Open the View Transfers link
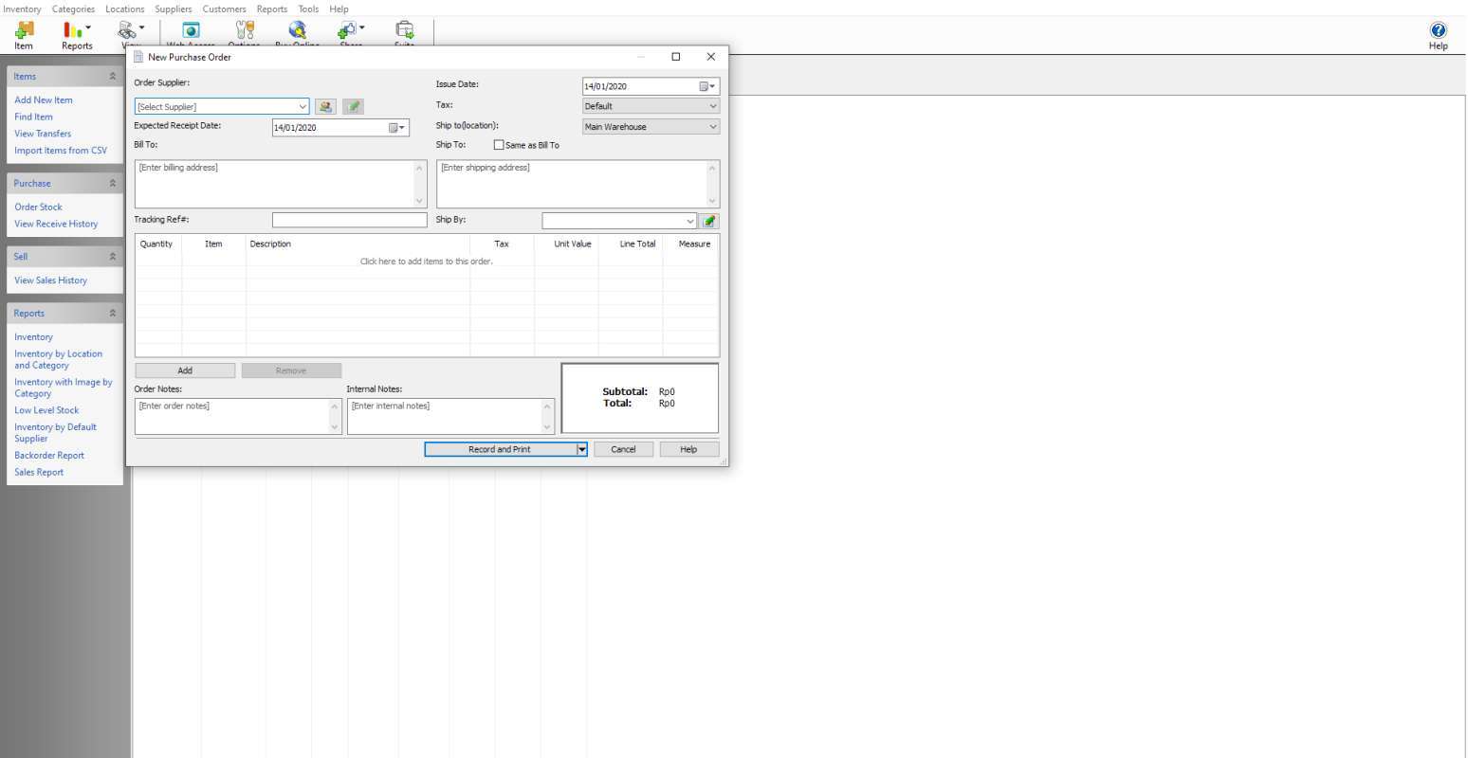This screenshot has width=1468, height=758. (43, 134)
